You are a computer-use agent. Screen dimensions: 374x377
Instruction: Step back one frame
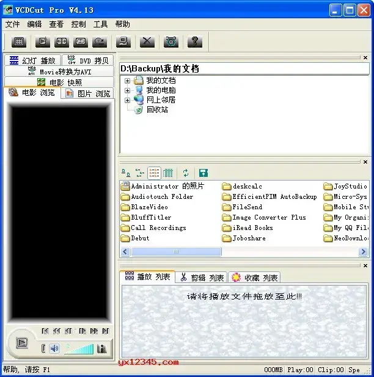(68, 331)
